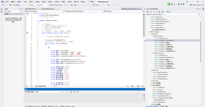Click the Sogou input method S icon
This screenshot has height=107, width=205.
169,4
